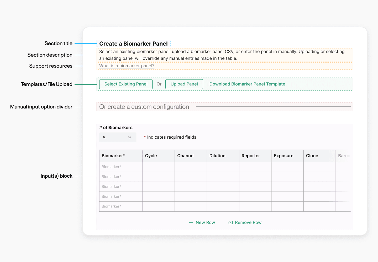Click the Upload Panel button
378x262 pixels.
point(184,84)
